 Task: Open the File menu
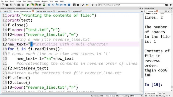[2, 1]
